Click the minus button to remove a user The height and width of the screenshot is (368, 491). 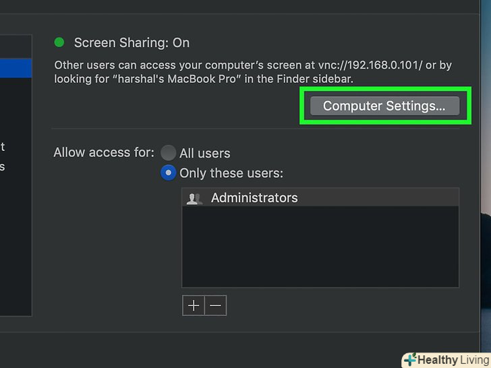(215, 305)
